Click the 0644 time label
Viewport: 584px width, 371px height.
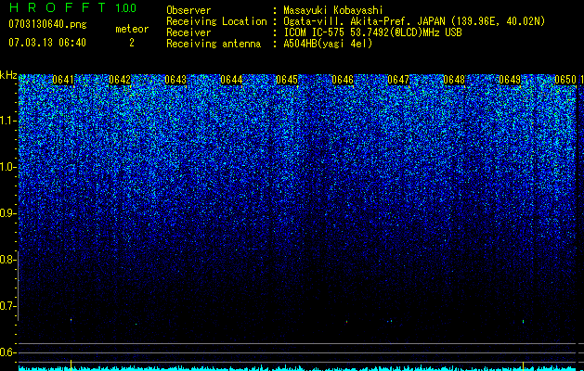pyautogui.click(x=231, y=80)
